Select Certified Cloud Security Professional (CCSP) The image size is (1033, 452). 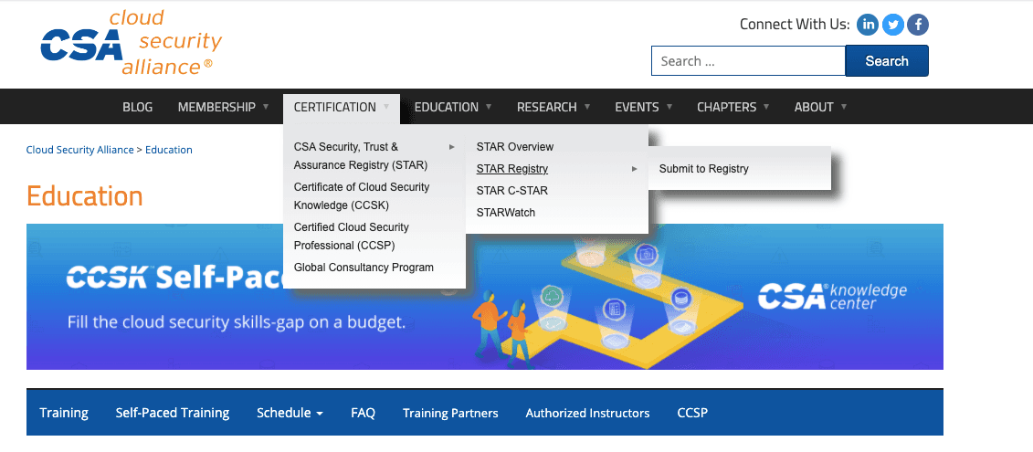pyautogui.click(x=351, y=237)
